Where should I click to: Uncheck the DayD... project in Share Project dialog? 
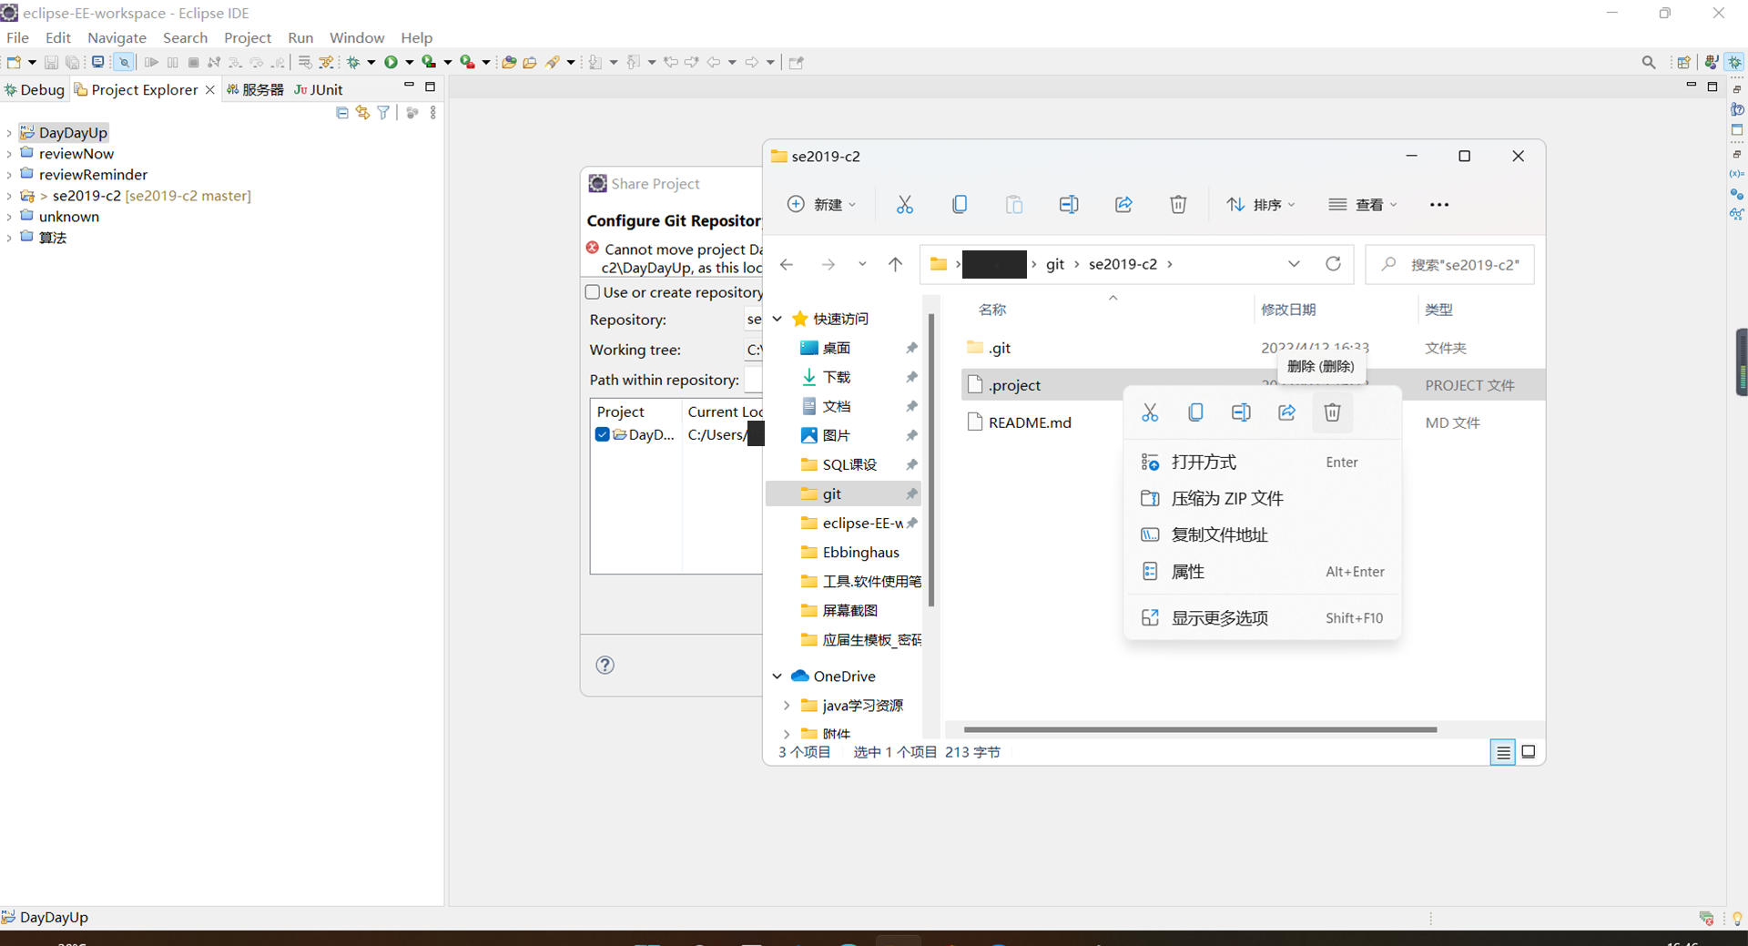pyautogui.click(x=602, y=434)
